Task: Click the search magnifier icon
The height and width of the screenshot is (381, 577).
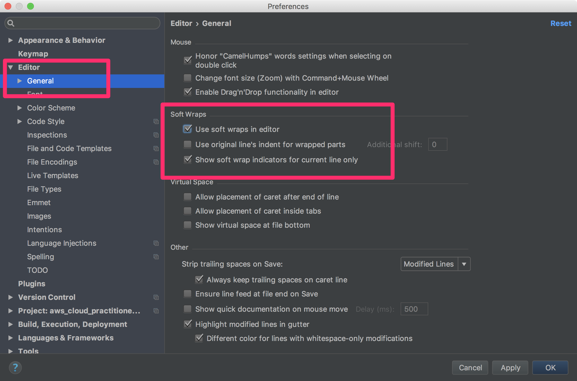Action: (x=11, y=23)
